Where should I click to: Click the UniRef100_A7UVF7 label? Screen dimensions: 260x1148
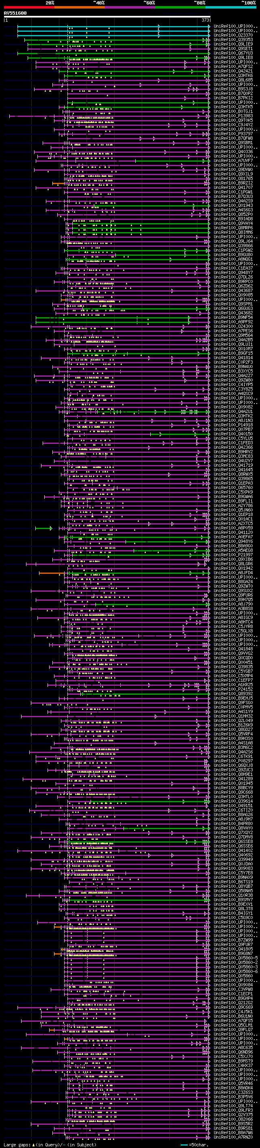tap(233, 160)
